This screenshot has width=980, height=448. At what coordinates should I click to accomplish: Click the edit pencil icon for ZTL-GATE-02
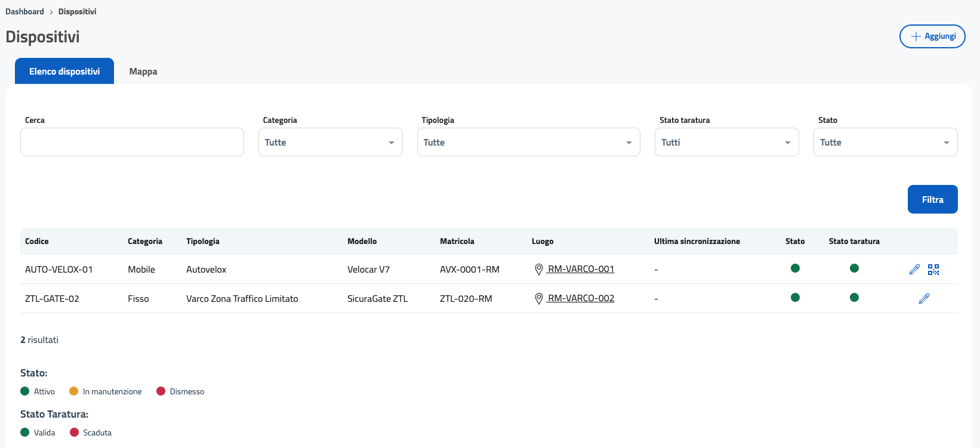click(924, 298)
